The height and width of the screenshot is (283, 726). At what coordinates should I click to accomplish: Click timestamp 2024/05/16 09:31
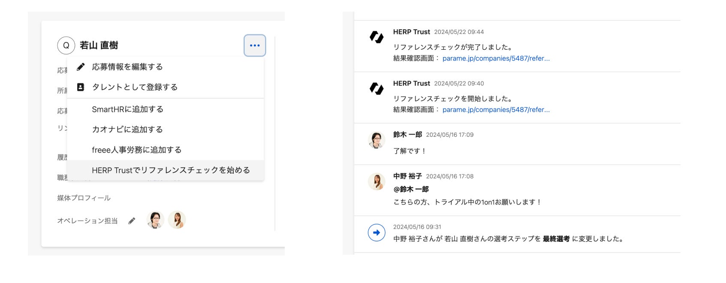[417, 227]
